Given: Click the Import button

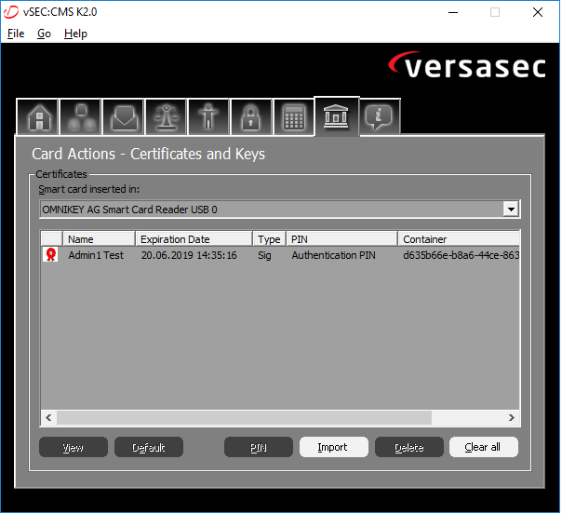Looking at the screenshot, I should pyautogui.click(x=334, y=448).
